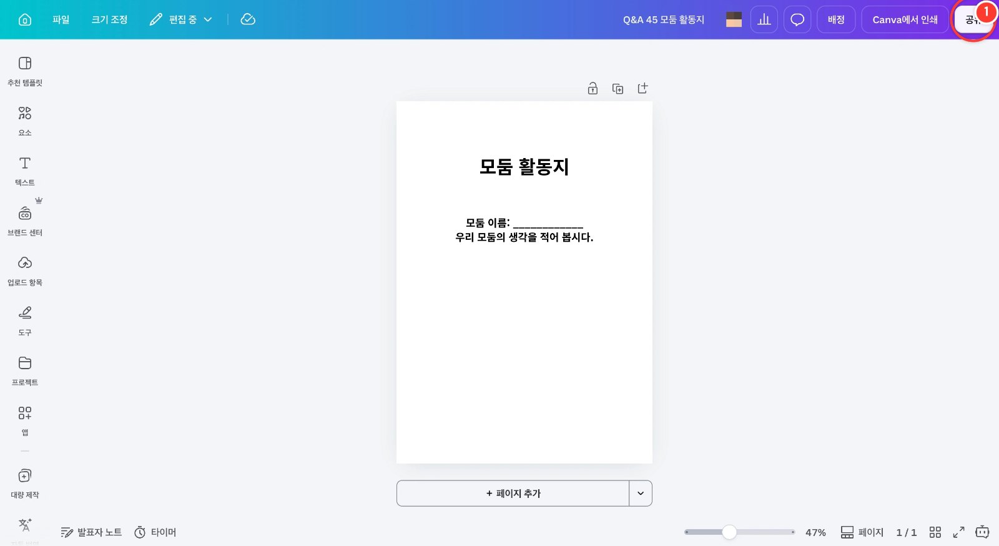Open the Canva assistant robot icon
Image resolution: width=999 pixels, height=546 pixels.
pyautogui.click(x=982, y=532)
